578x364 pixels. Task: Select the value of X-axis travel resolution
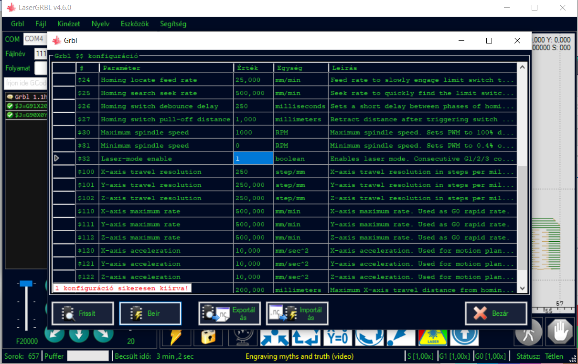(253, 172)
